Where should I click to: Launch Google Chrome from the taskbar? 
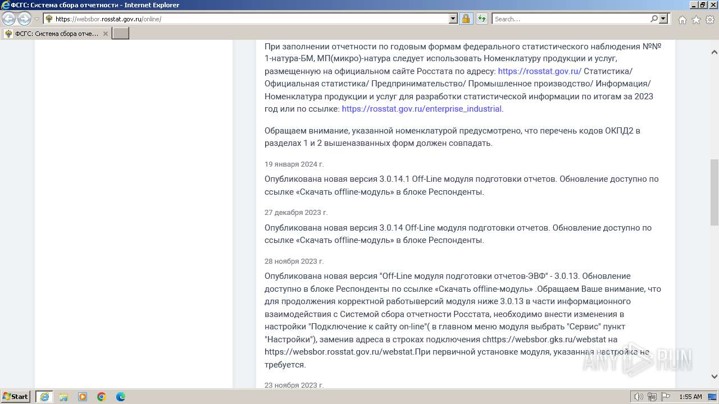point(102,397)
